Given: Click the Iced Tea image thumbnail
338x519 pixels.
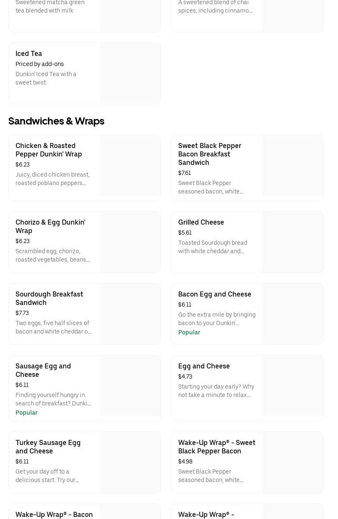Looking at the screenshot, I should click(x=130, y=73).
